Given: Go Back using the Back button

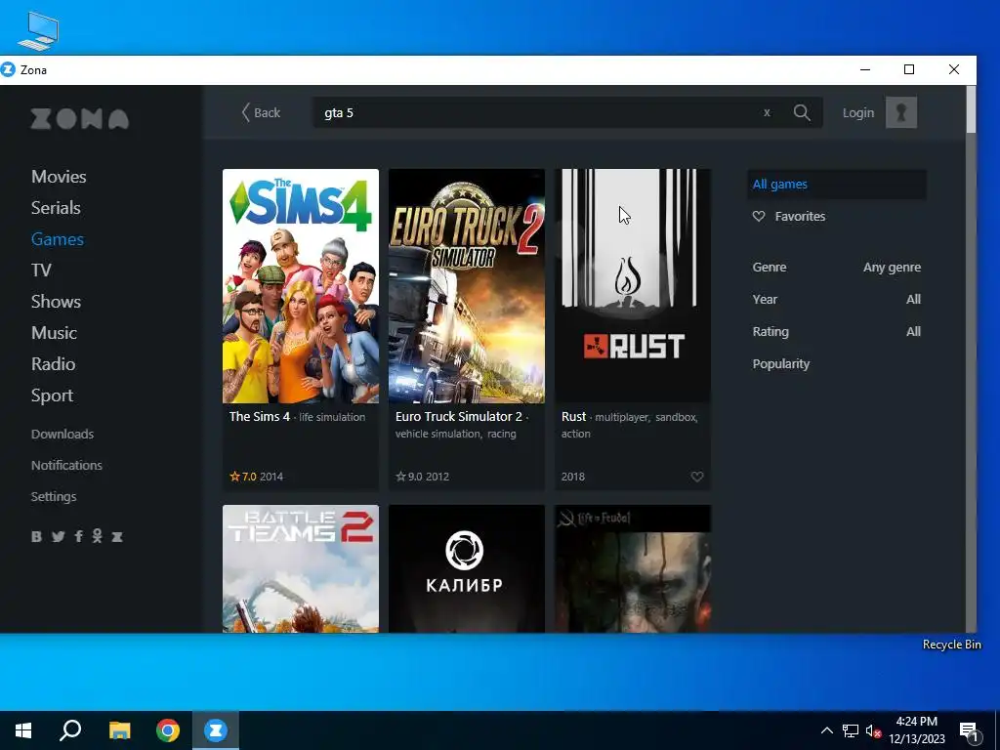Looking at the screenshot, I should coord(261,113).
